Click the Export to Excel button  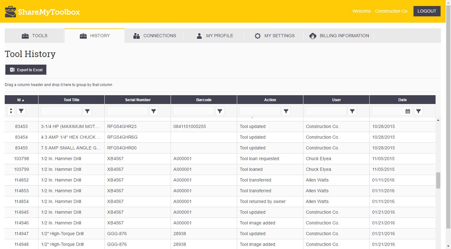coord(26,70)
